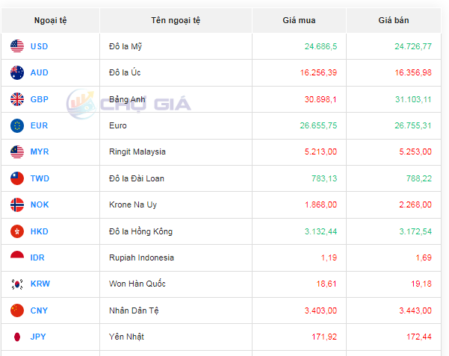Image resolution: width=449 pixels, height=356 pixels.
Task: Click the Malaysia flag icon
Action: (17, 152)
